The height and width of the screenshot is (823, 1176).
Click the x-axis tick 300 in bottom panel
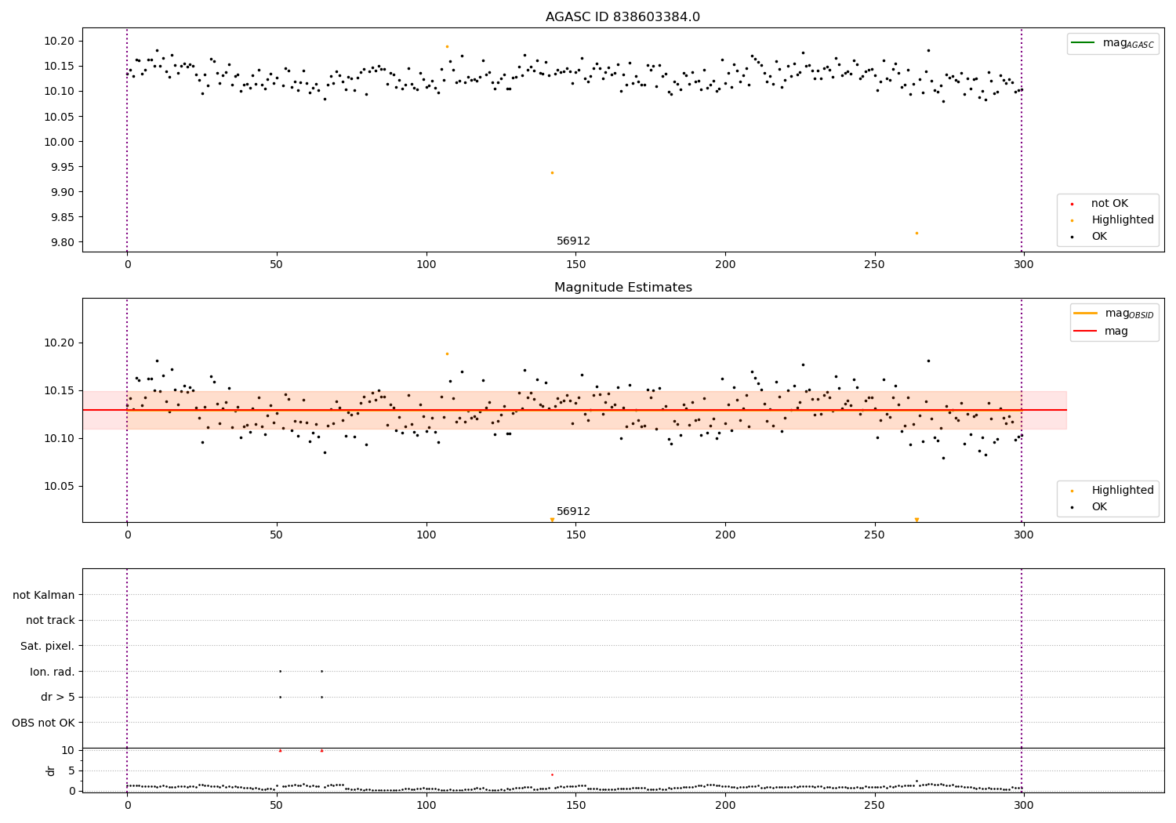click(x=1024, y=805)
